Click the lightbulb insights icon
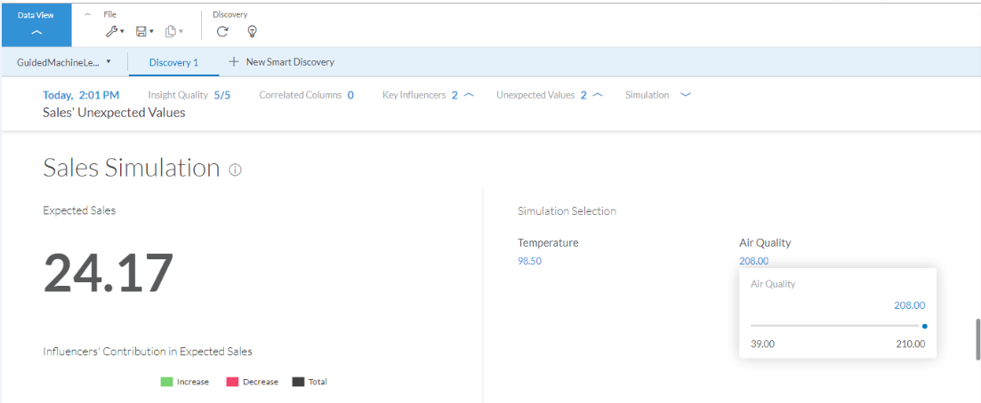981x403 pixels. [x=252, y=31]
